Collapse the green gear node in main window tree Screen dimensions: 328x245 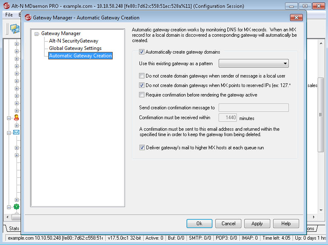[x=9, y=207]
